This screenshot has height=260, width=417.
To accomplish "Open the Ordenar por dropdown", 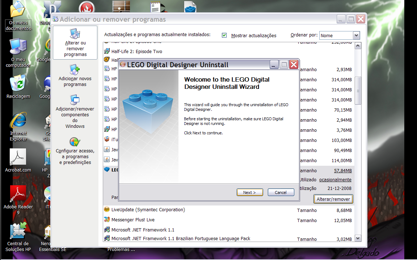I will click(x=356, y=35).
